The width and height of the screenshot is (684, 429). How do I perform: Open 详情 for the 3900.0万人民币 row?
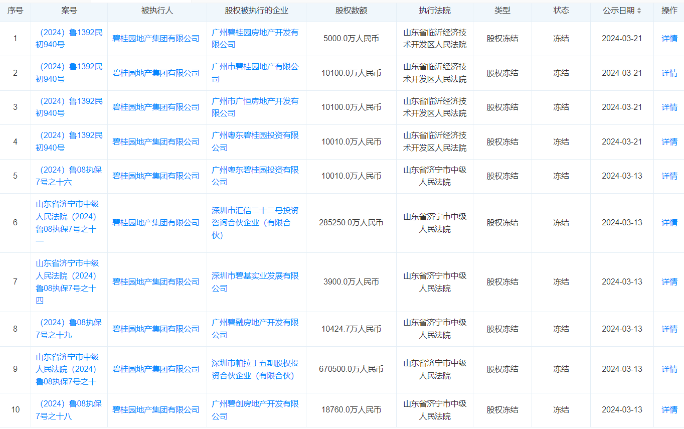click(x=669, y=282)
